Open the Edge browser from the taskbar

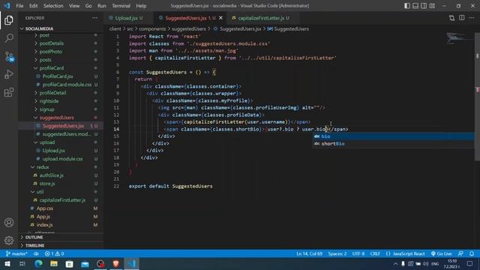click(x=38, y=264)
